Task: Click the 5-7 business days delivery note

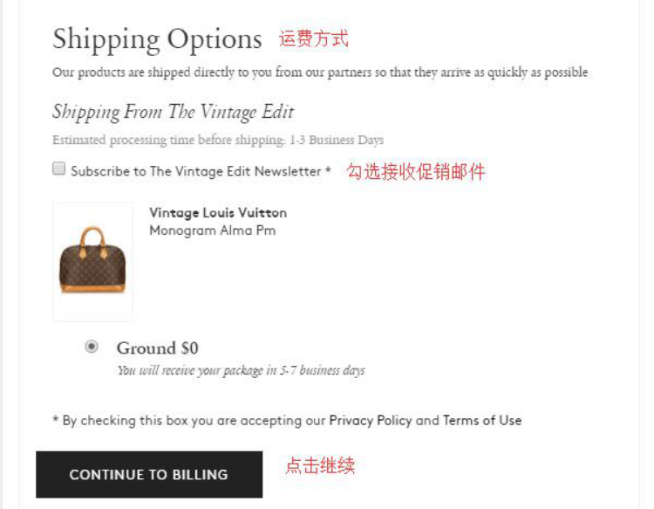Action: coord(241,370)
